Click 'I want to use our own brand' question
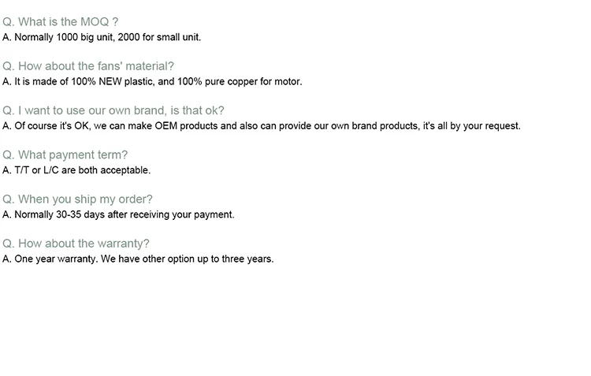Viewport: 591px width, 376px height. [113, 110]
